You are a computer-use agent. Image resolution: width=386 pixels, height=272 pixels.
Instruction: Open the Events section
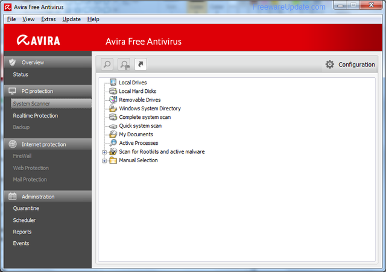(x=21, y=243)
